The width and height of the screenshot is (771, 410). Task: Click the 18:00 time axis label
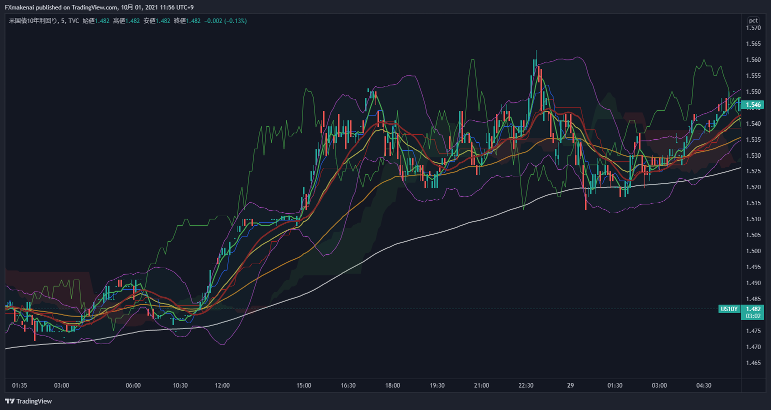point(392,386)
